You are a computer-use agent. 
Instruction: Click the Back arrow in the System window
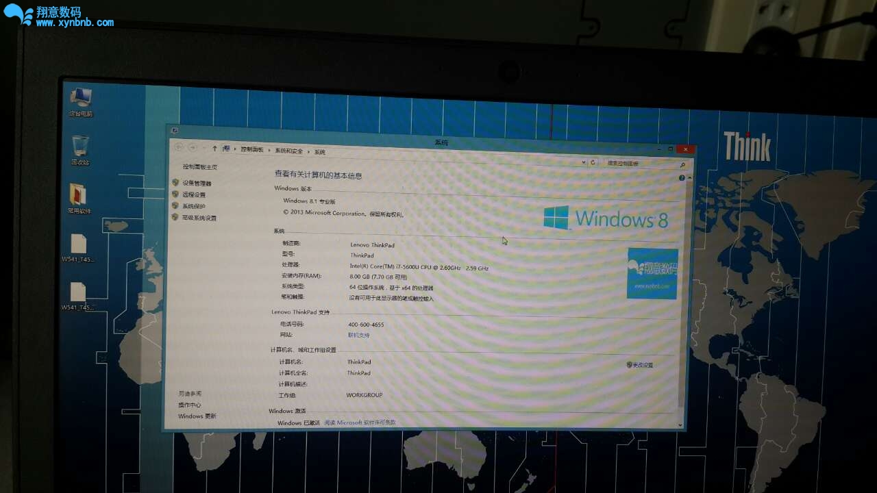tap(179, 147)
